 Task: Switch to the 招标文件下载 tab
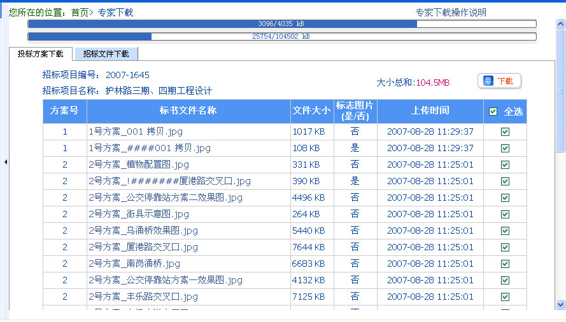[106, 54]
